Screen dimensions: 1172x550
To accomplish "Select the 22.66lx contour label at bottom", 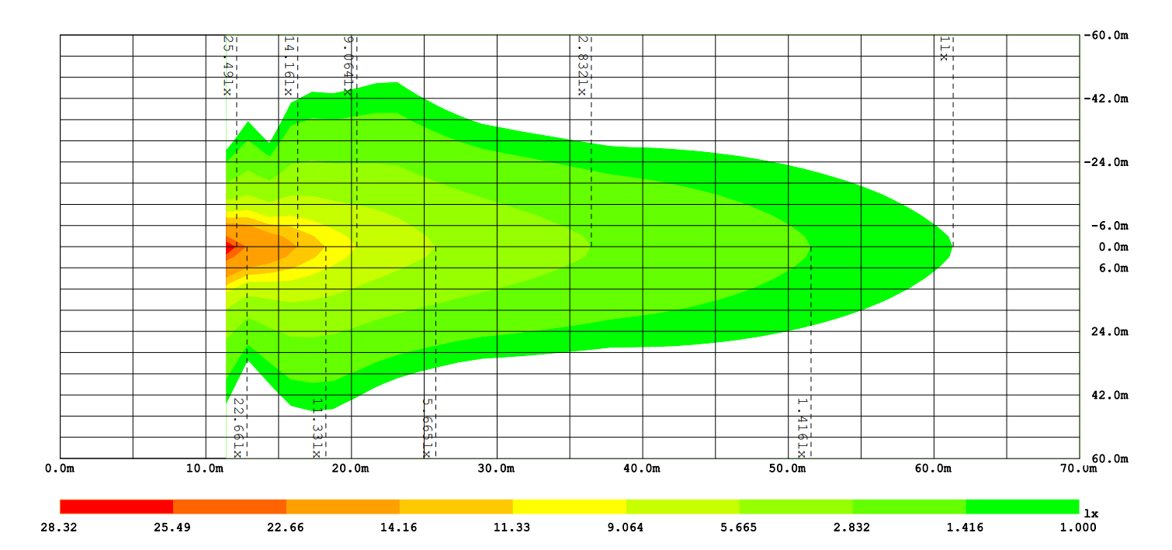I will pyautogui.click(x=238, y=427).
